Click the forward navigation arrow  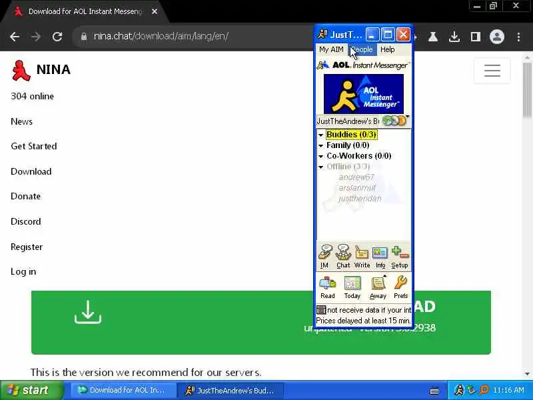[x=36, y=37]
